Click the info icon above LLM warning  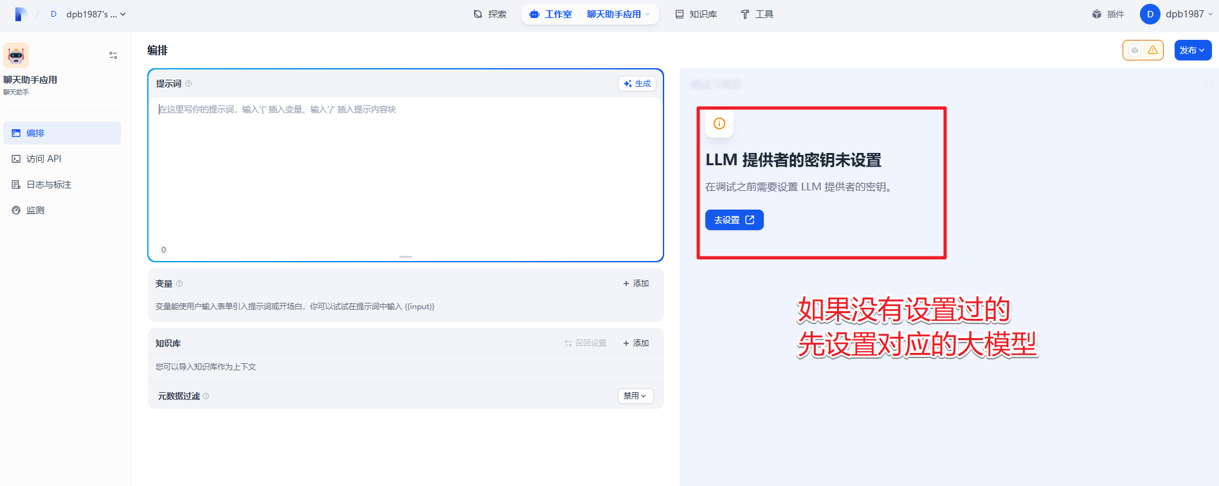719,123
